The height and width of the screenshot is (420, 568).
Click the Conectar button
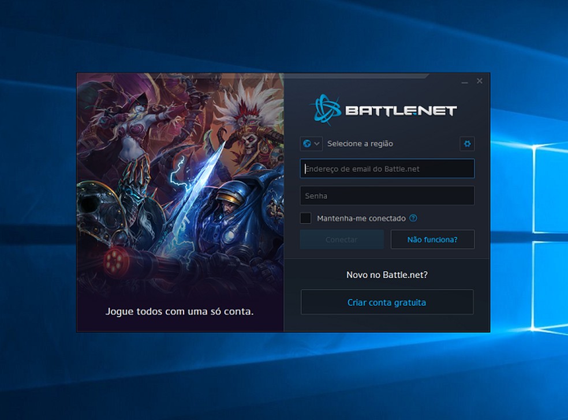342,239
